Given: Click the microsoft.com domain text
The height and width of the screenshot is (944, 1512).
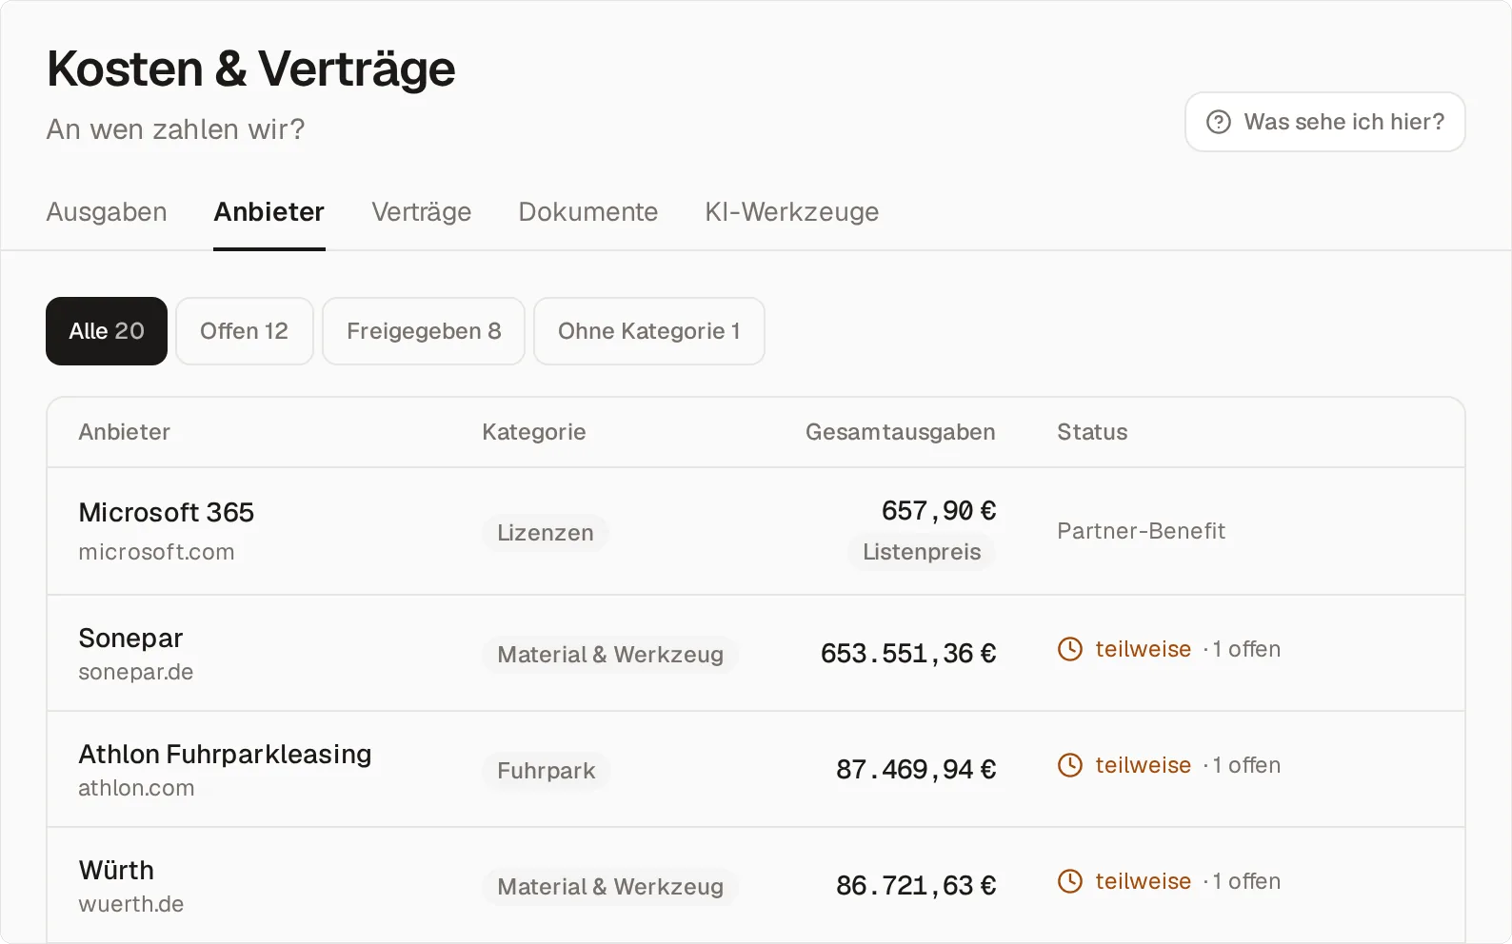Looking at the screenshot, I should point(156,552).
